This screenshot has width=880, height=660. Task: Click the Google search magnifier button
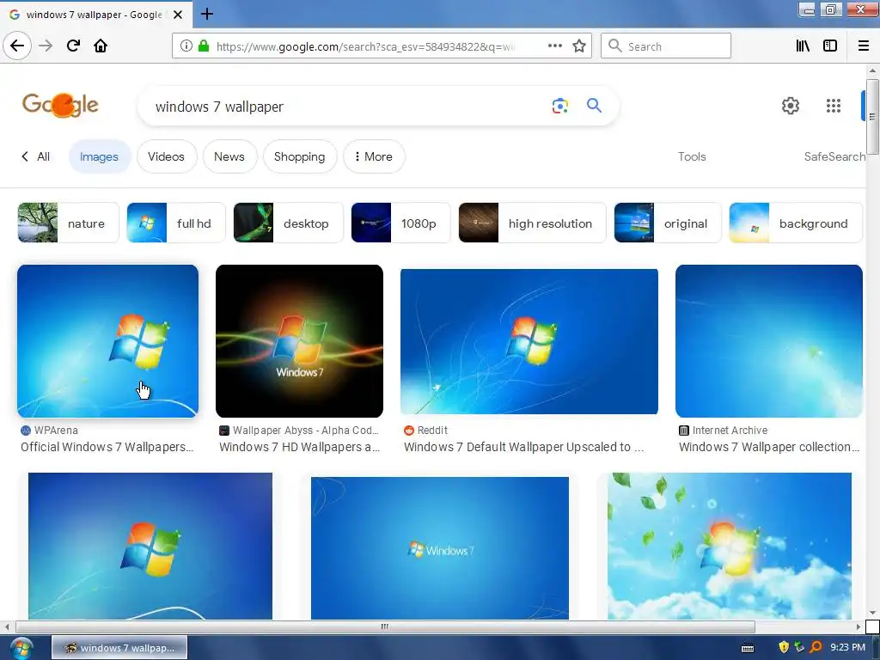tap(594, 105)
